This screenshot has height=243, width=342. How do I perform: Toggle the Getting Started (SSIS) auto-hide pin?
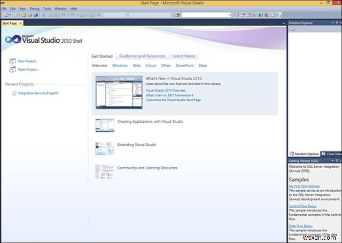[336, 161]
